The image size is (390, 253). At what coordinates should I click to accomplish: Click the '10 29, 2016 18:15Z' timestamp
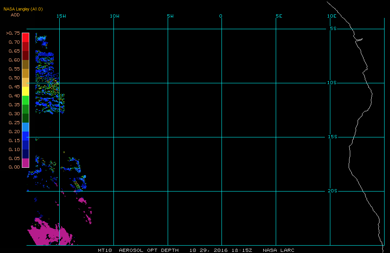click(221, 250)
